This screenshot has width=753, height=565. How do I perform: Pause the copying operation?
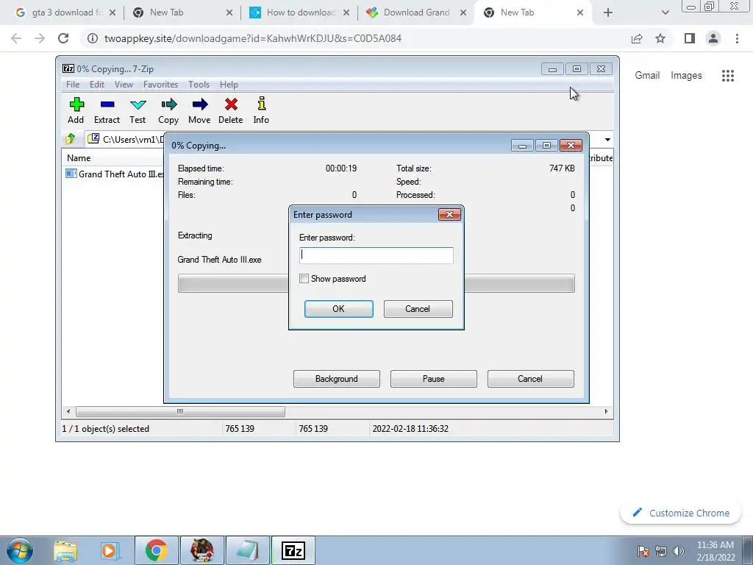tap(434, 379)
